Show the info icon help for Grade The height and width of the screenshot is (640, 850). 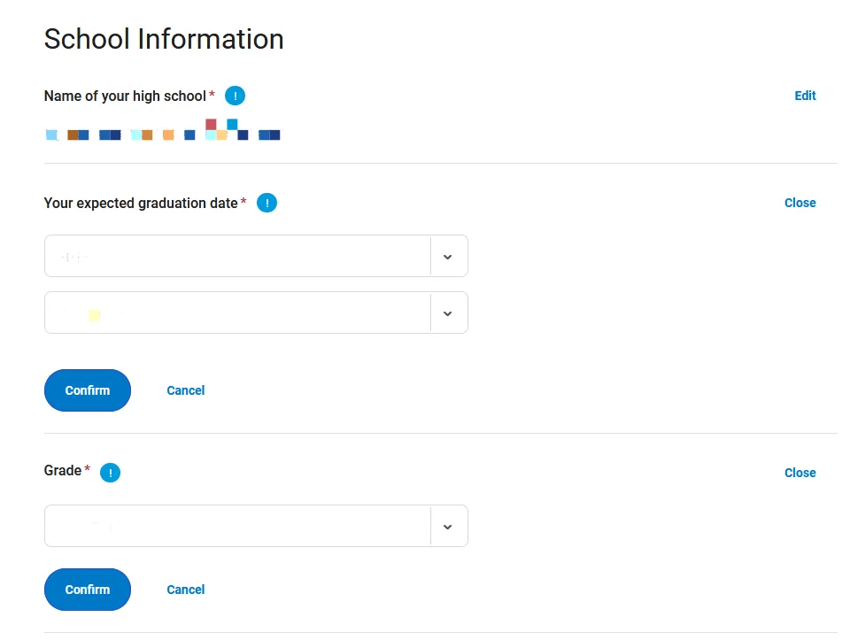point(110,473)
